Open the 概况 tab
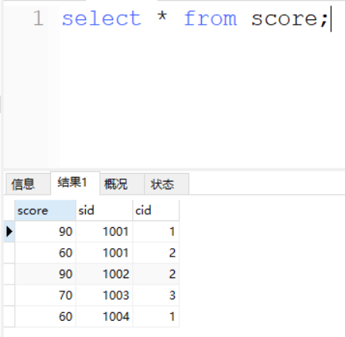This screenshot has width=345, height=337. click(122, 184)
